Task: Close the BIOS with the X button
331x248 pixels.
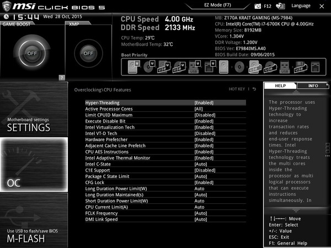Action: click(322, 6)
